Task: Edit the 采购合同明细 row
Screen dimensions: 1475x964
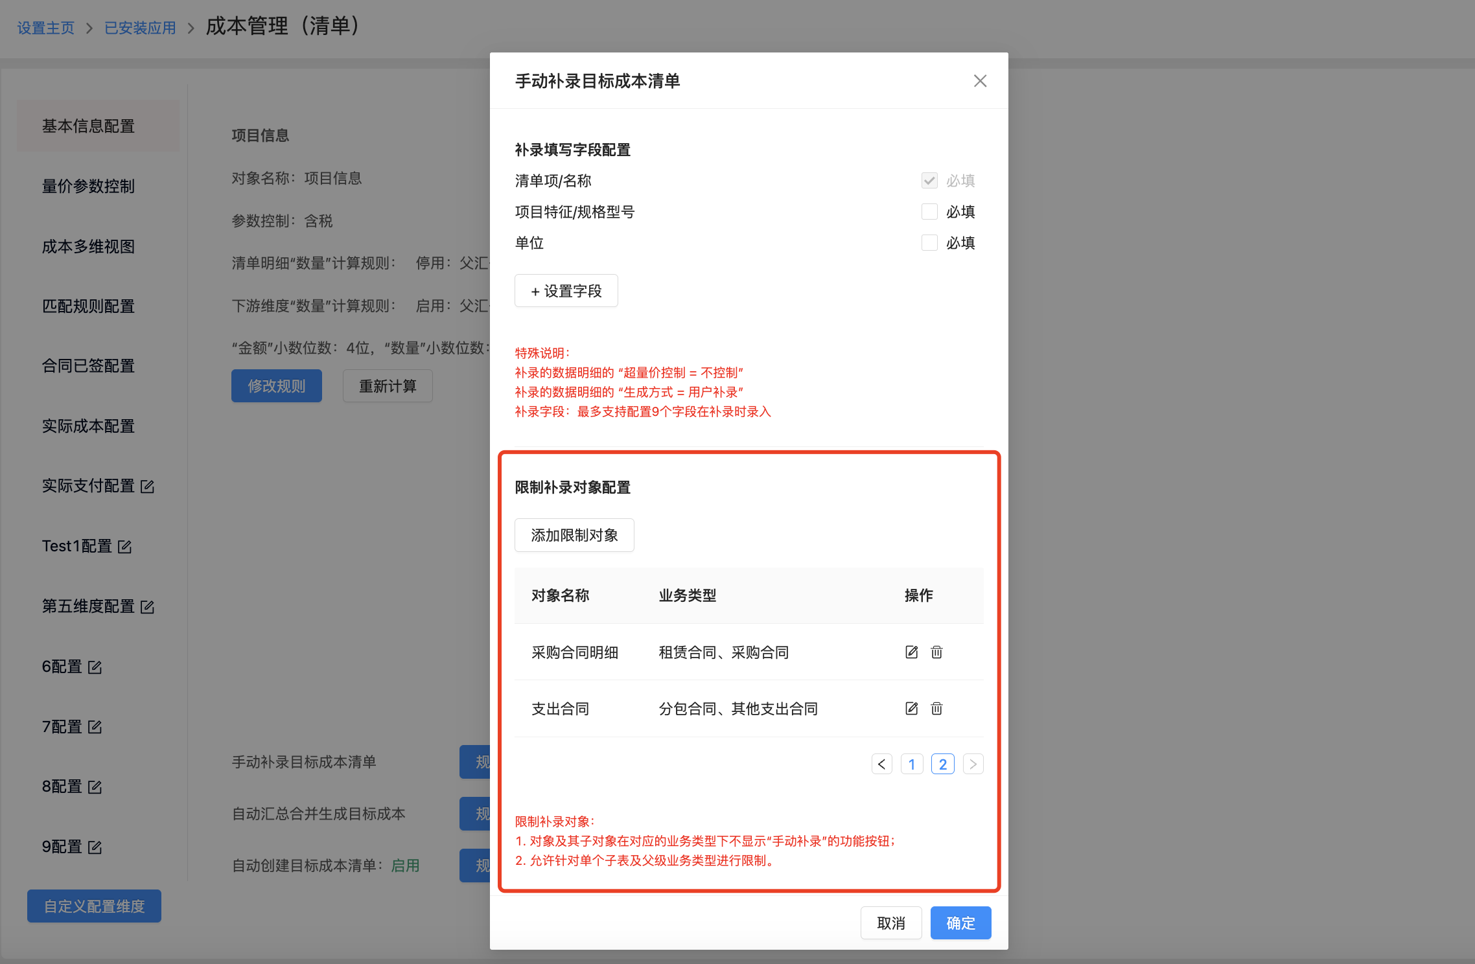Action: (x=911, y=652)
